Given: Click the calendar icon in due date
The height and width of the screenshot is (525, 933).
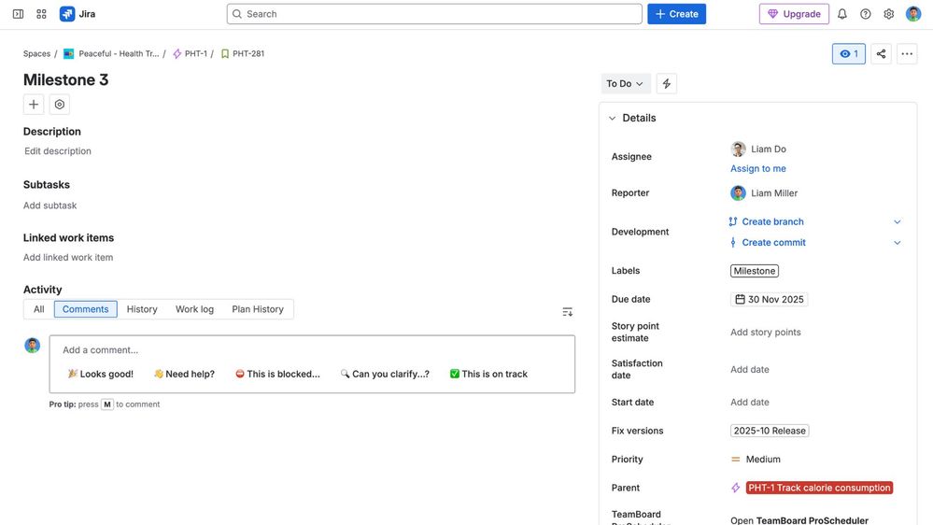Looking at the screenshot, I should [x=740, y=299].
